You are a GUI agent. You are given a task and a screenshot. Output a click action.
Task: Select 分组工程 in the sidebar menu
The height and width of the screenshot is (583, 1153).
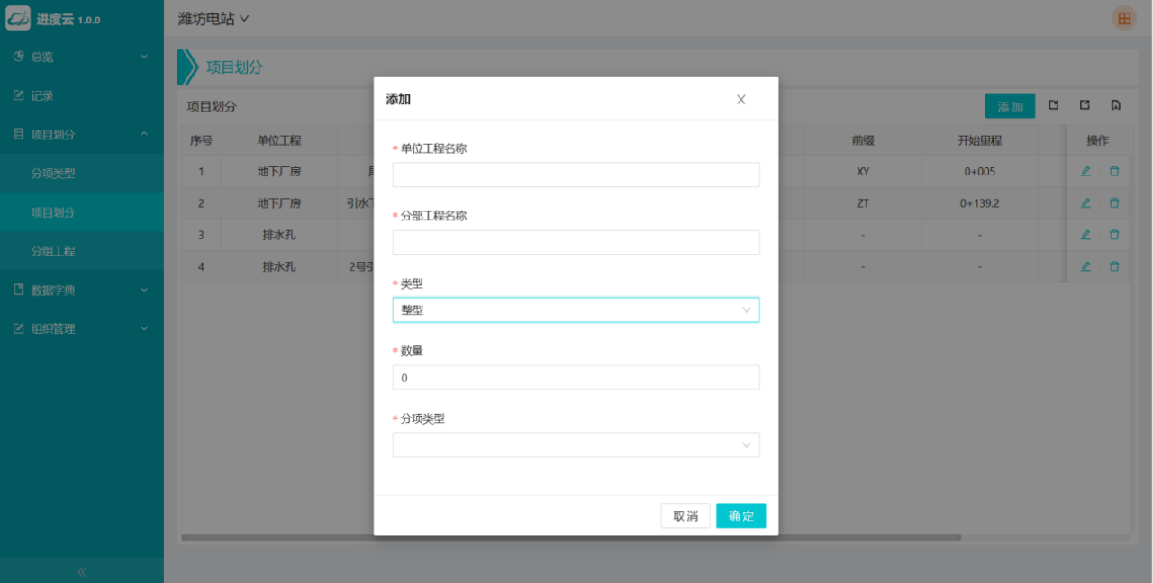53,251
